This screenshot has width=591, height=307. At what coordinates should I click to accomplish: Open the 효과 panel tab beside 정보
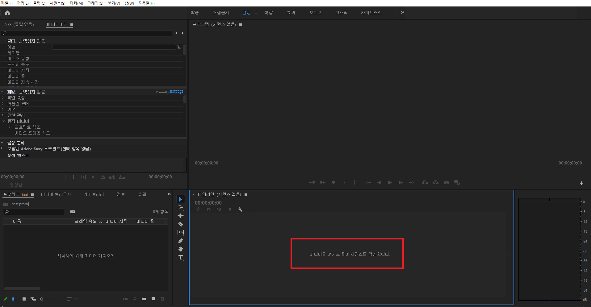pyautogui.click(x=142, y=194)
